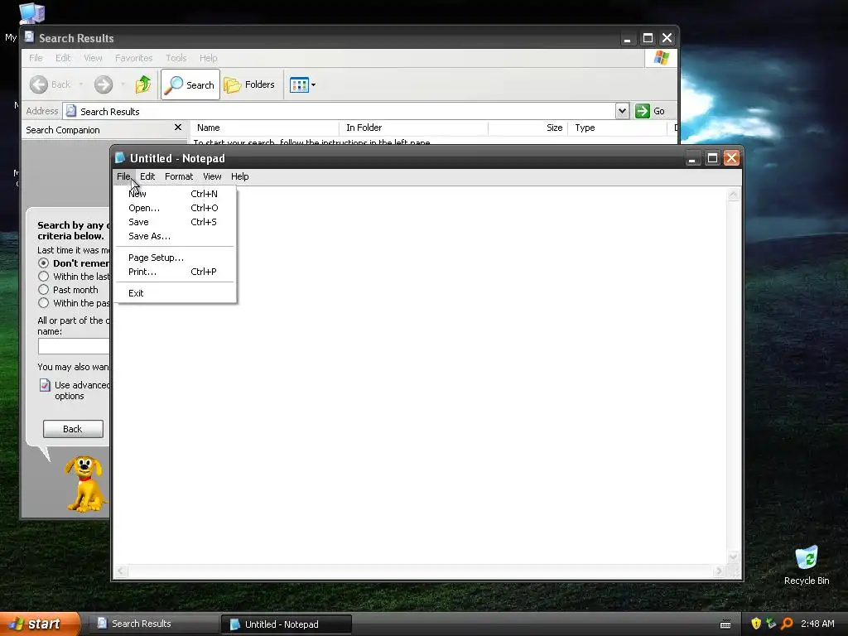Open Notepad View menu
The height and width of the screenshot is (636, 848).
coord(212,176)
